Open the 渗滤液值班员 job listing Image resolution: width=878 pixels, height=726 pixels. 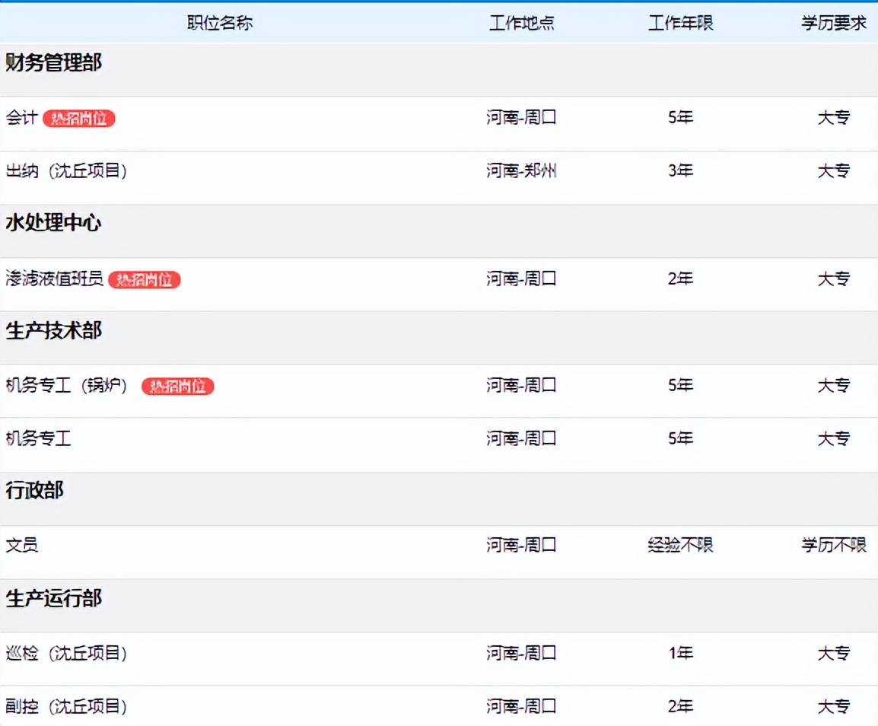tap(54, 279)
